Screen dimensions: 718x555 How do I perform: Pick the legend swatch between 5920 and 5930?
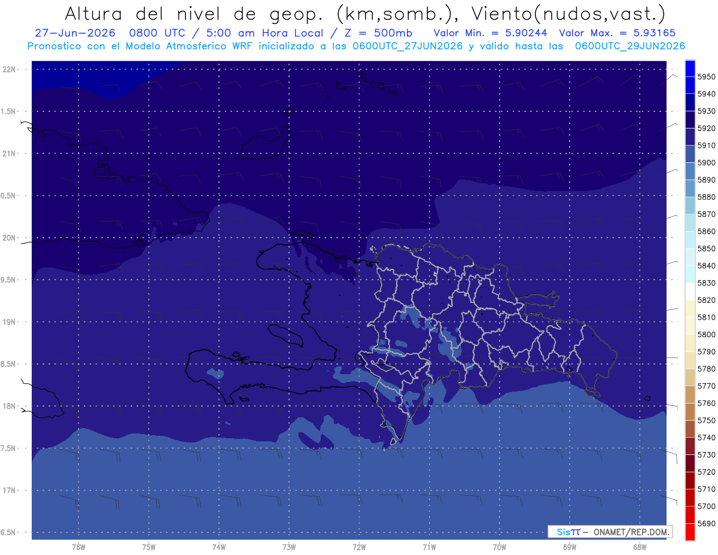point(690,120)
